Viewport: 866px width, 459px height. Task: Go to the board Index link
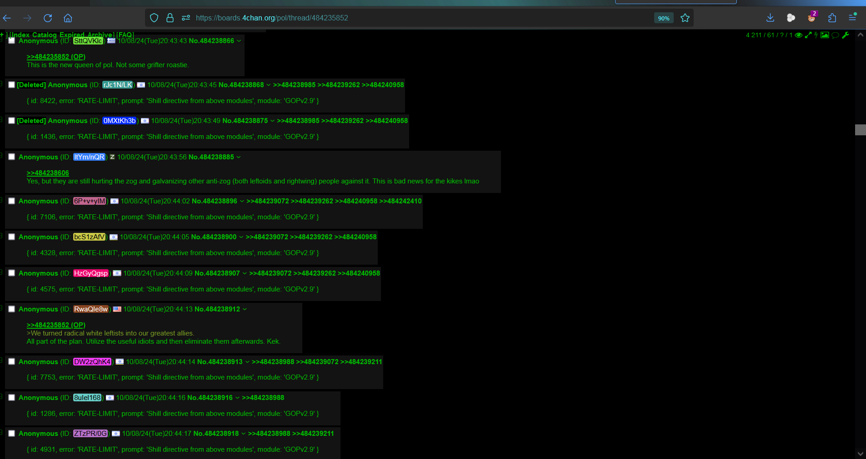(20, 35)
